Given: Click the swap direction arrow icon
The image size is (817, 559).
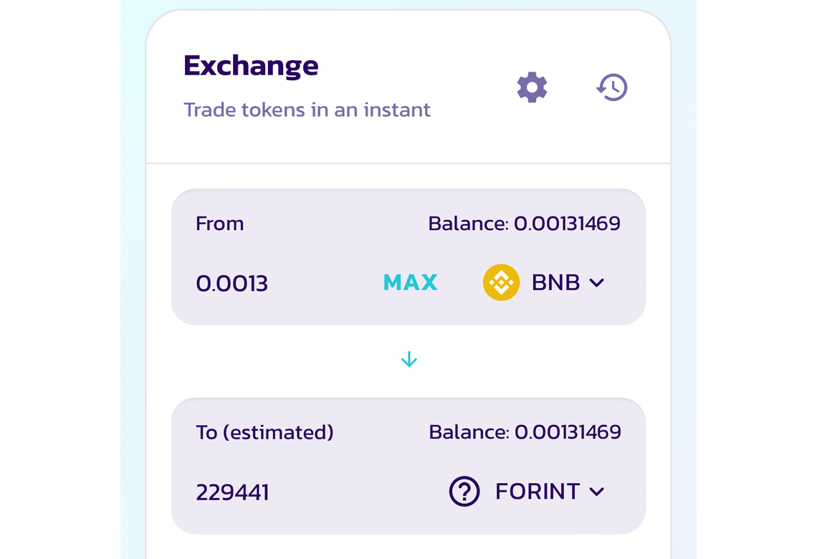Looking at the screenshot, I should pos(409,359).
